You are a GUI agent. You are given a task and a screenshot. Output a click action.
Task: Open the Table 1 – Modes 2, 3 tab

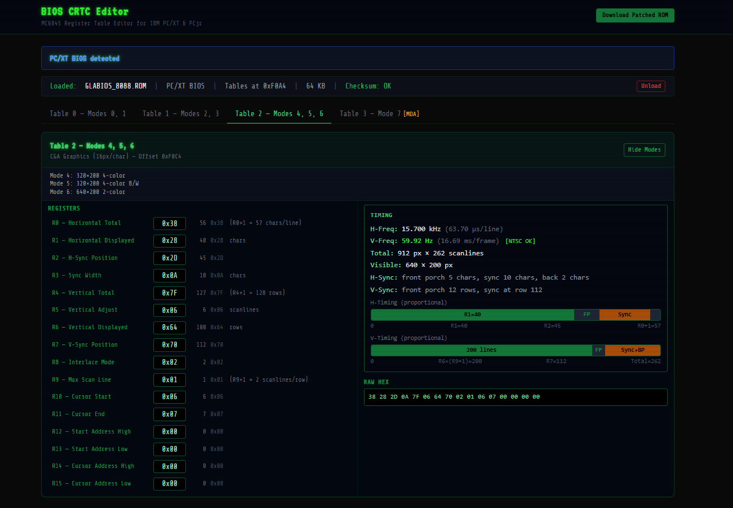tap(180, 114)
